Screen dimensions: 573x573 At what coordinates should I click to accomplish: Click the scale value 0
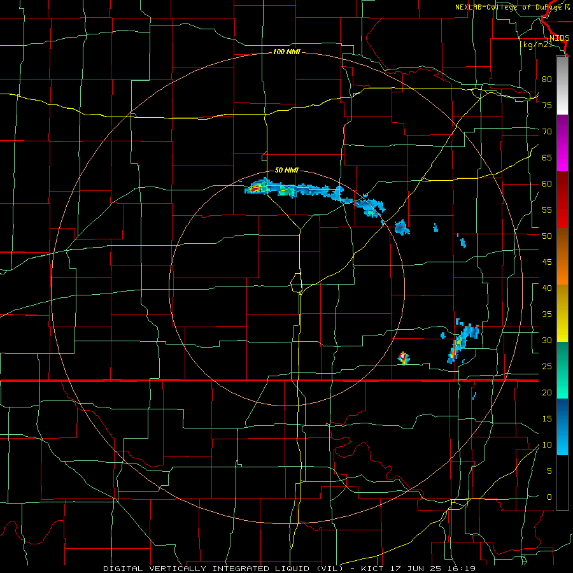(x=549, y=497)
